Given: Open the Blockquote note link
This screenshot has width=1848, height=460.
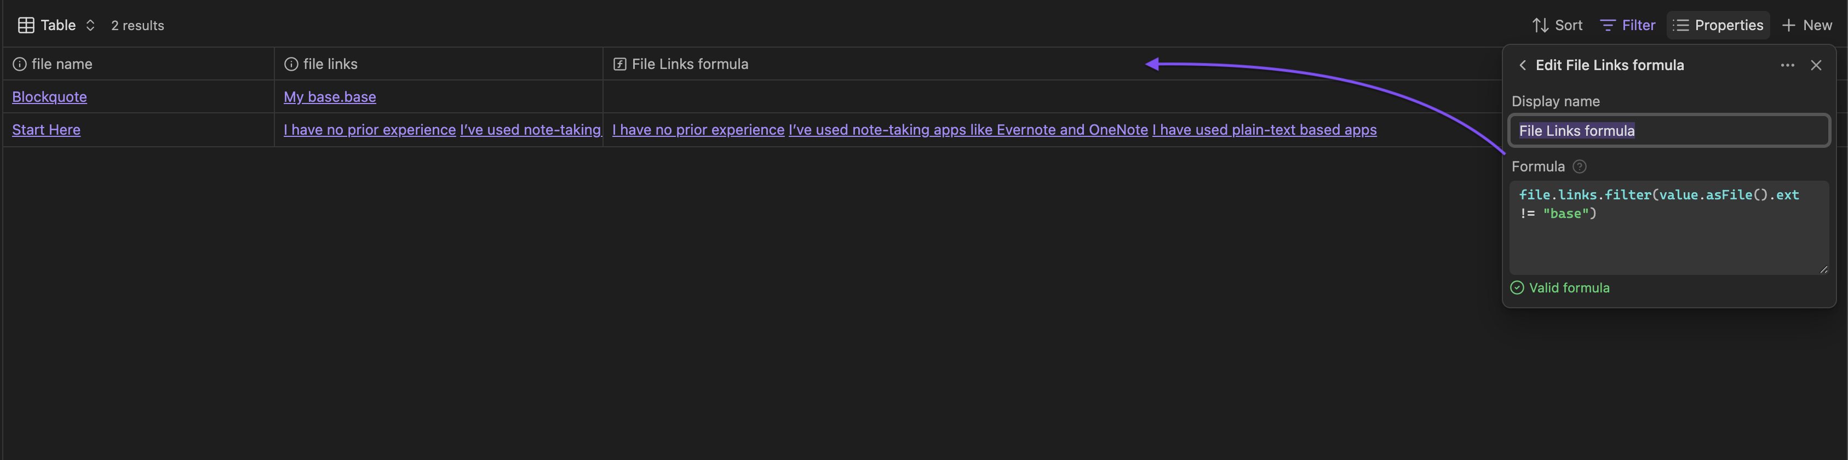Looking at the screenshot, I should click(49, 97).
